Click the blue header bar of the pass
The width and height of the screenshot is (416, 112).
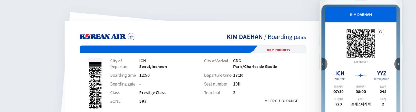(168, 49)
